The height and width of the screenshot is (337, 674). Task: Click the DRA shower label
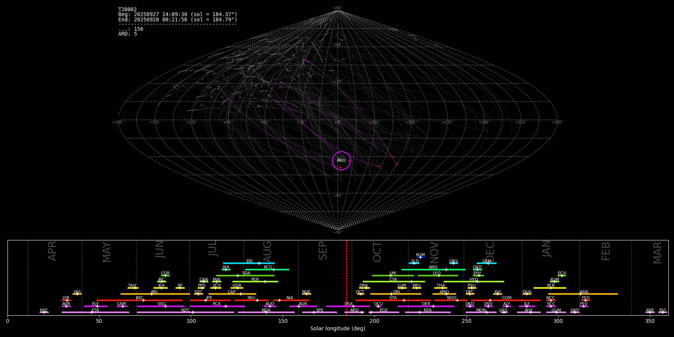[x=364, y=286]
